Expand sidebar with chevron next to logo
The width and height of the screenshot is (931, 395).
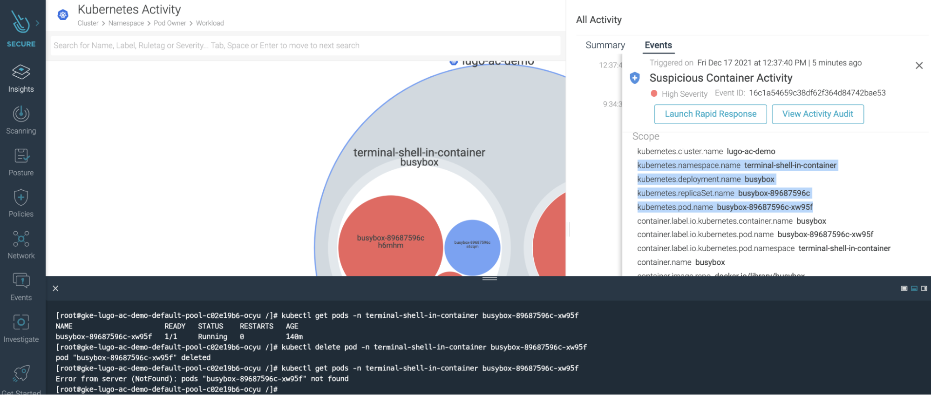37,23
